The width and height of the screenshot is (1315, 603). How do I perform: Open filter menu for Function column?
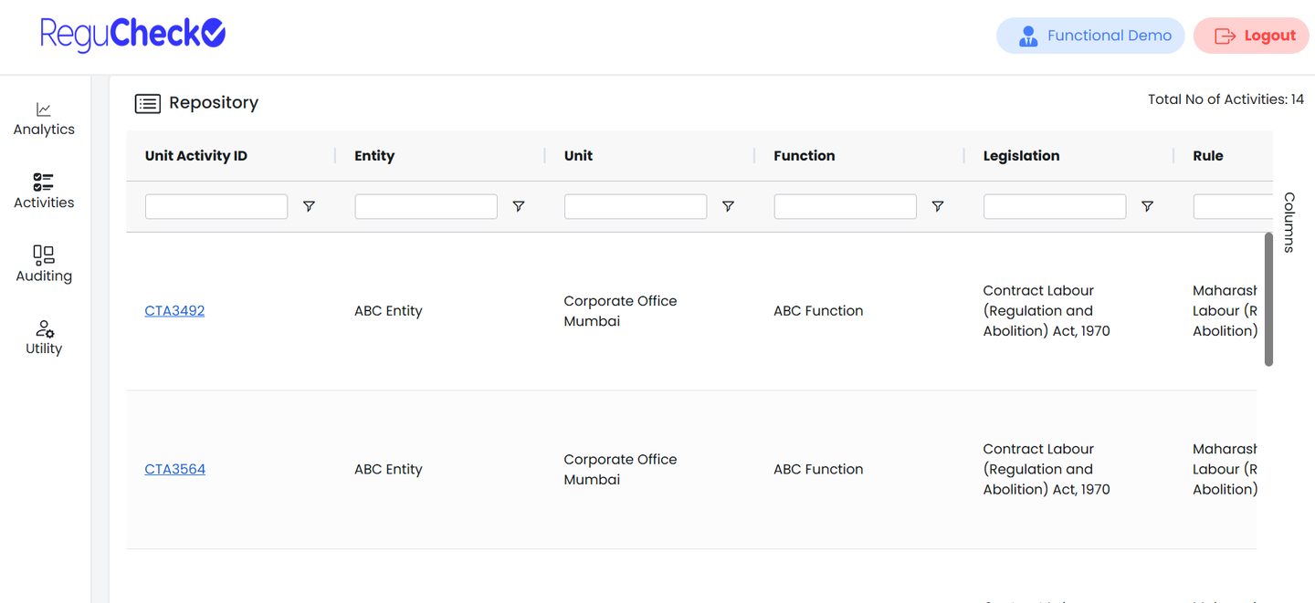click(x=937, y=207)
